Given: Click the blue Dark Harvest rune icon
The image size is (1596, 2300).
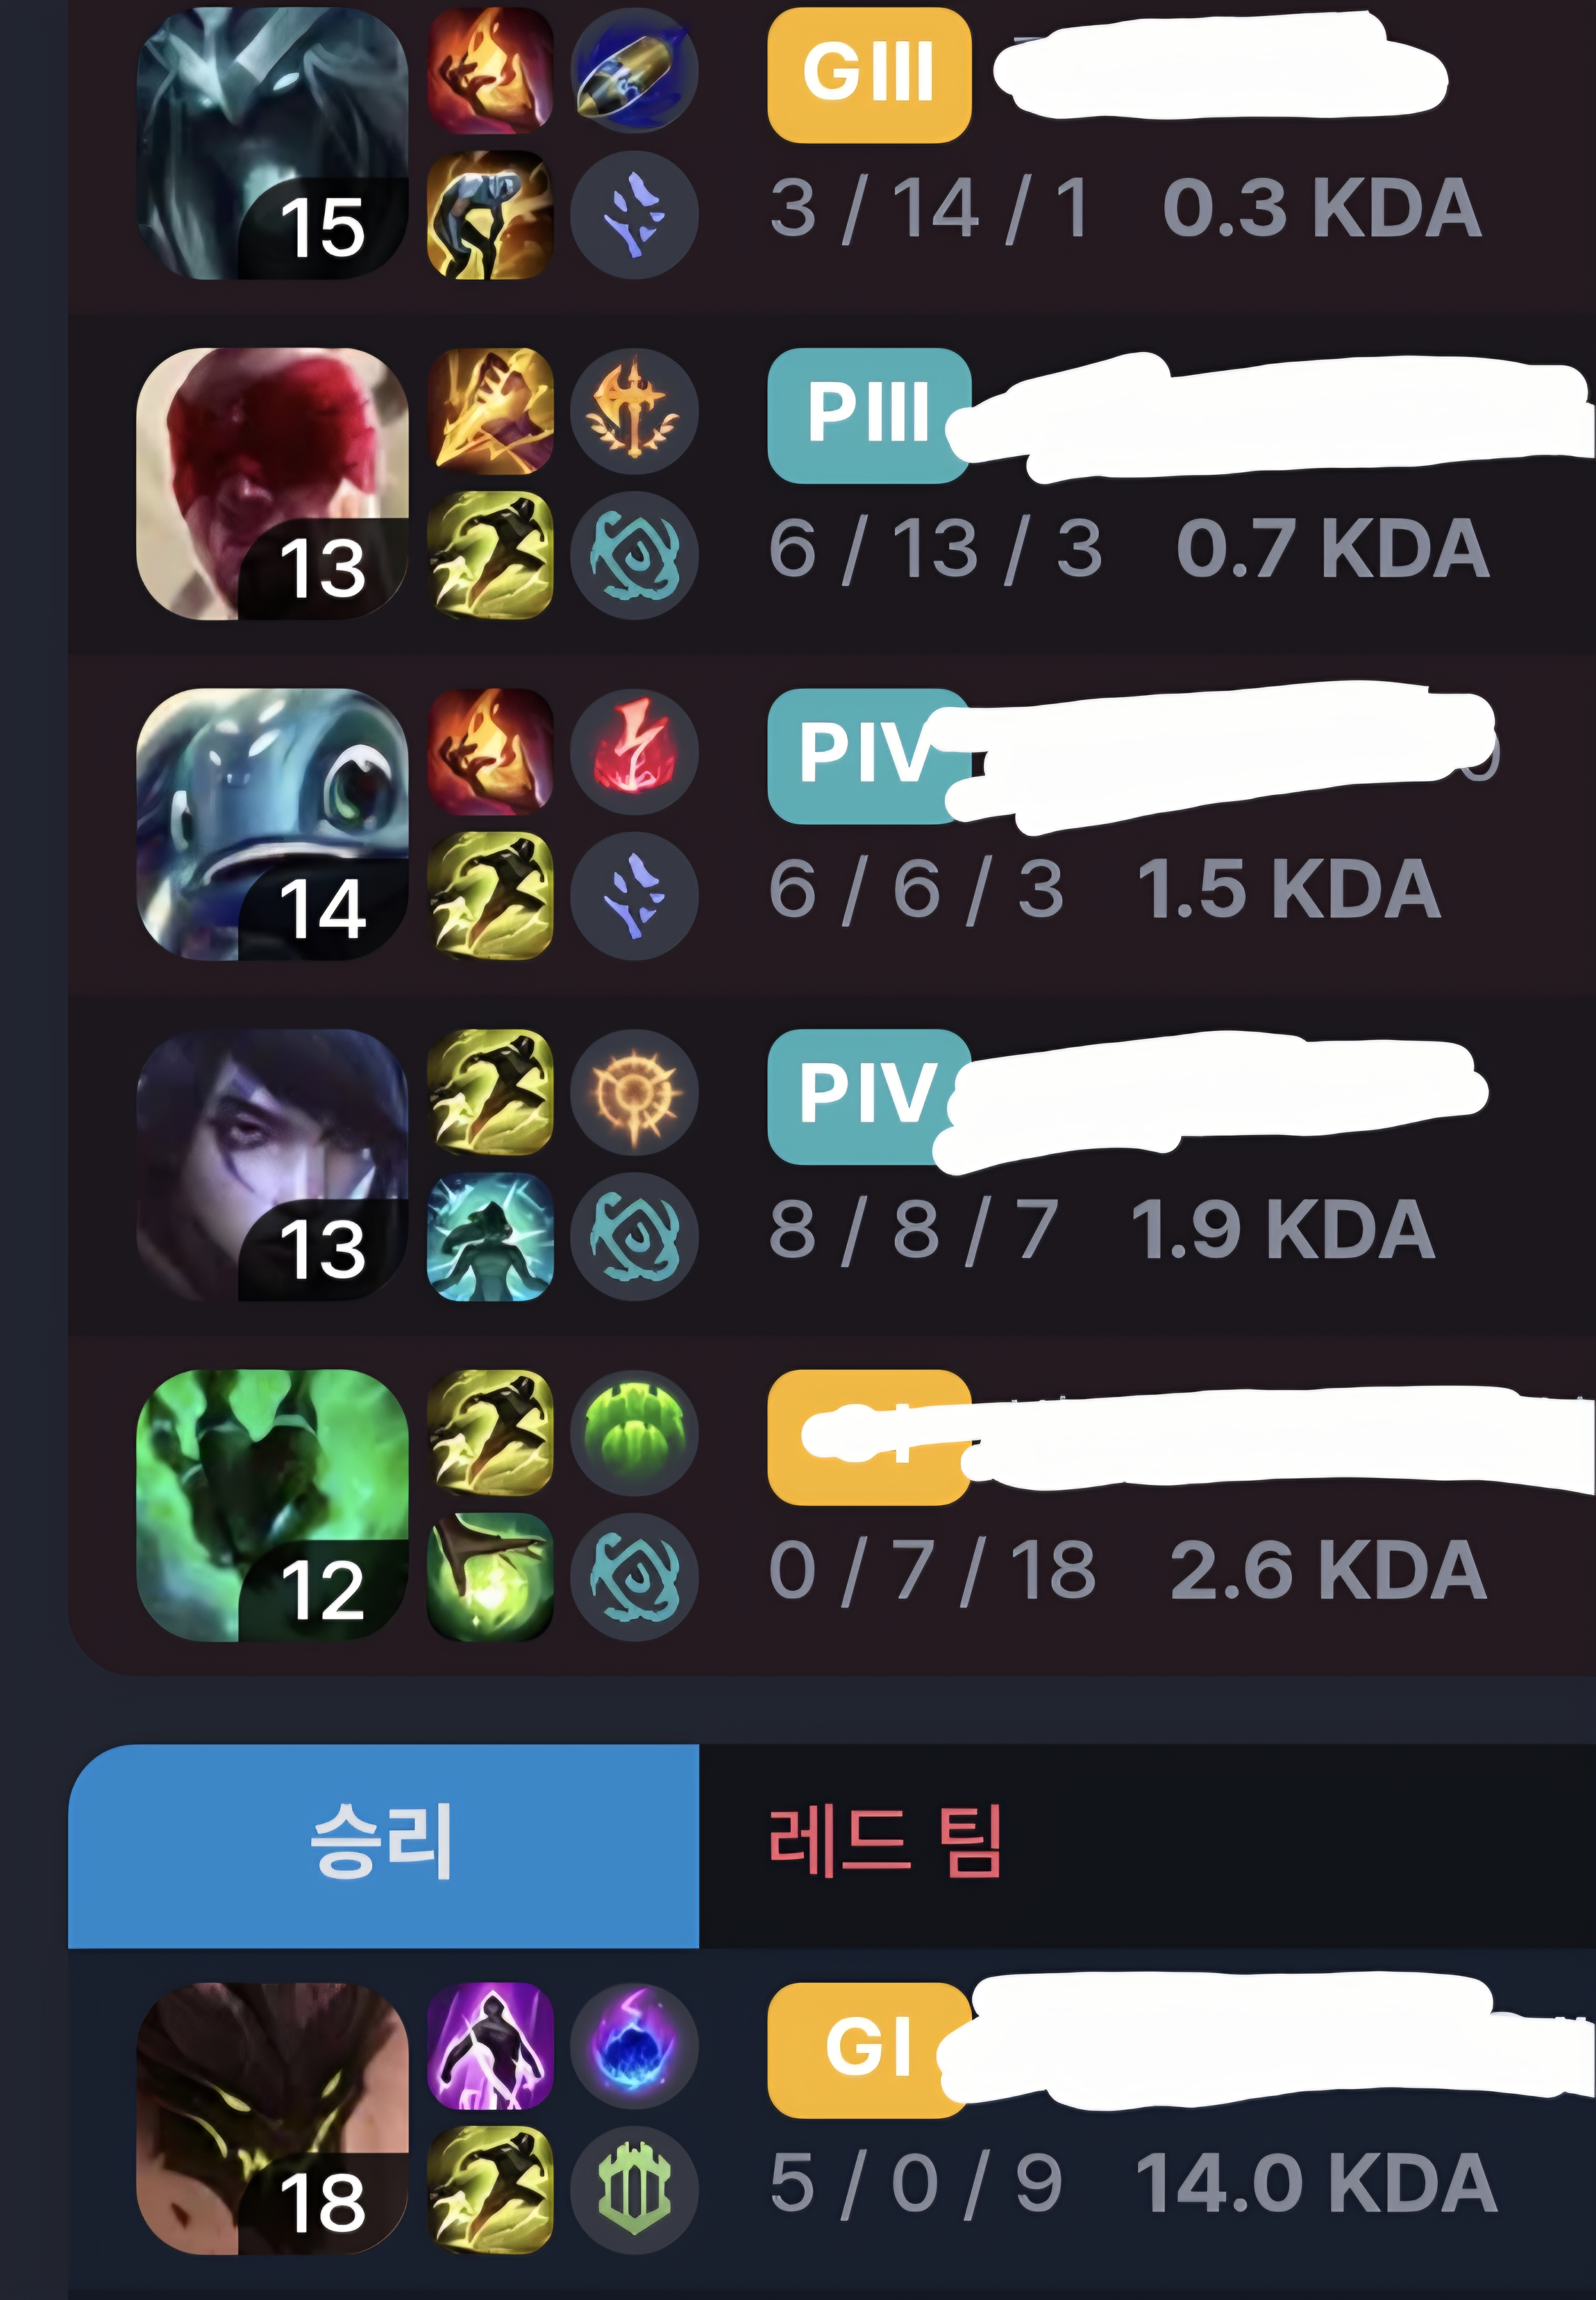Looking at the screenshot, I should click(634, 2046).
